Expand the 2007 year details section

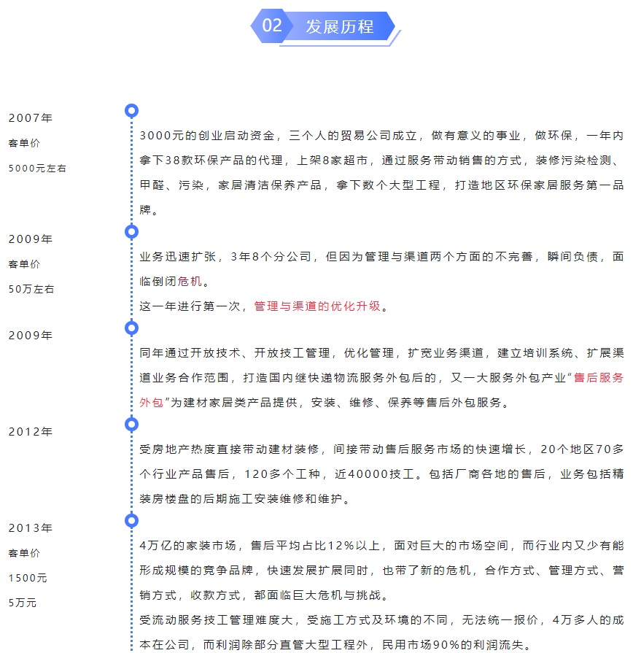pos(30,117)
